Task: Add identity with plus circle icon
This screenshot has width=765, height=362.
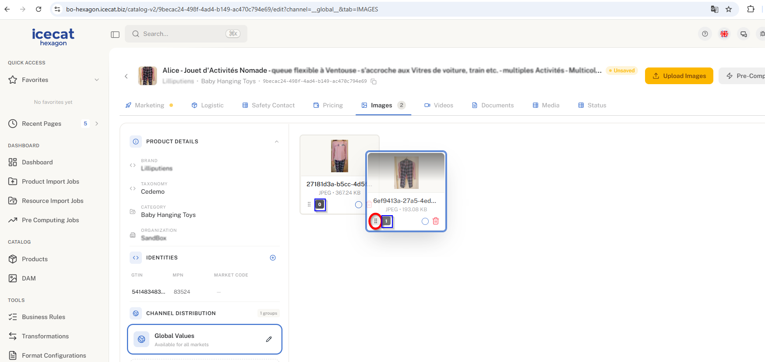Action: point(273,258)
